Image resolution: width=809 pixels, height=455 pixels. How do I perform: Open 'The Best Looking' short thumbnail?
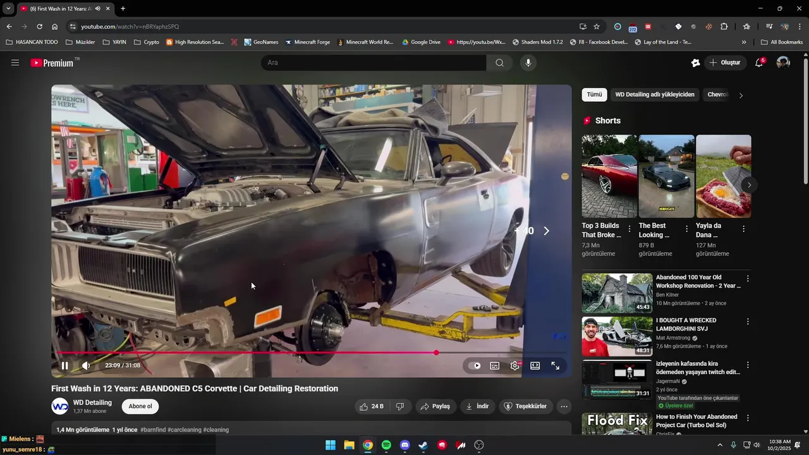click(666, 176)
